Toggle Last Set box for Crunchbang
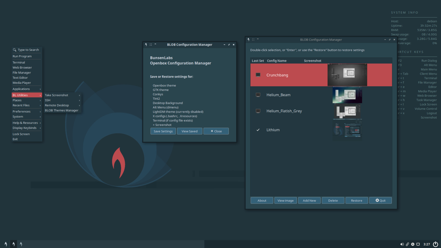This screenshot has height=248, width=441. pyautogui.click(x=258, y=75)
